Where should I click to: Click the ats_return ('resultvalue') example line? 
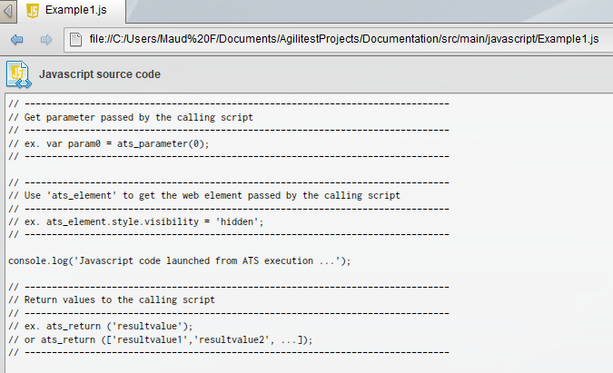coord(101,326)
